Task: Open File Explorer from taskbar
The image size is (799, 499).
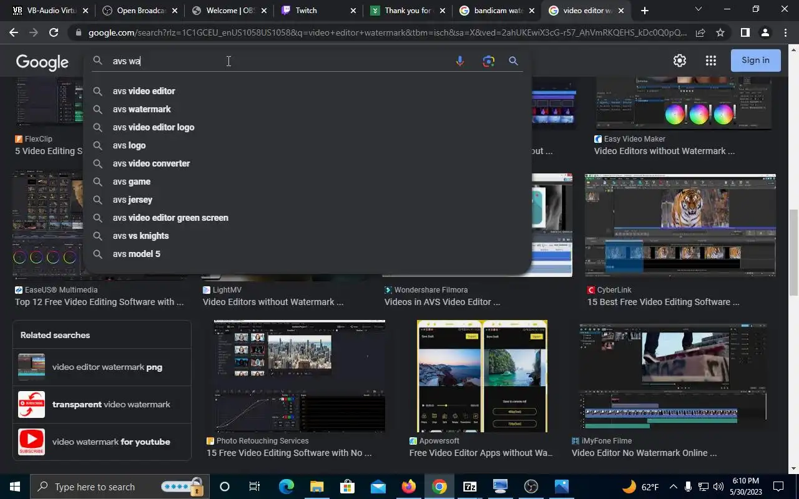Action: tap(316, 487)
